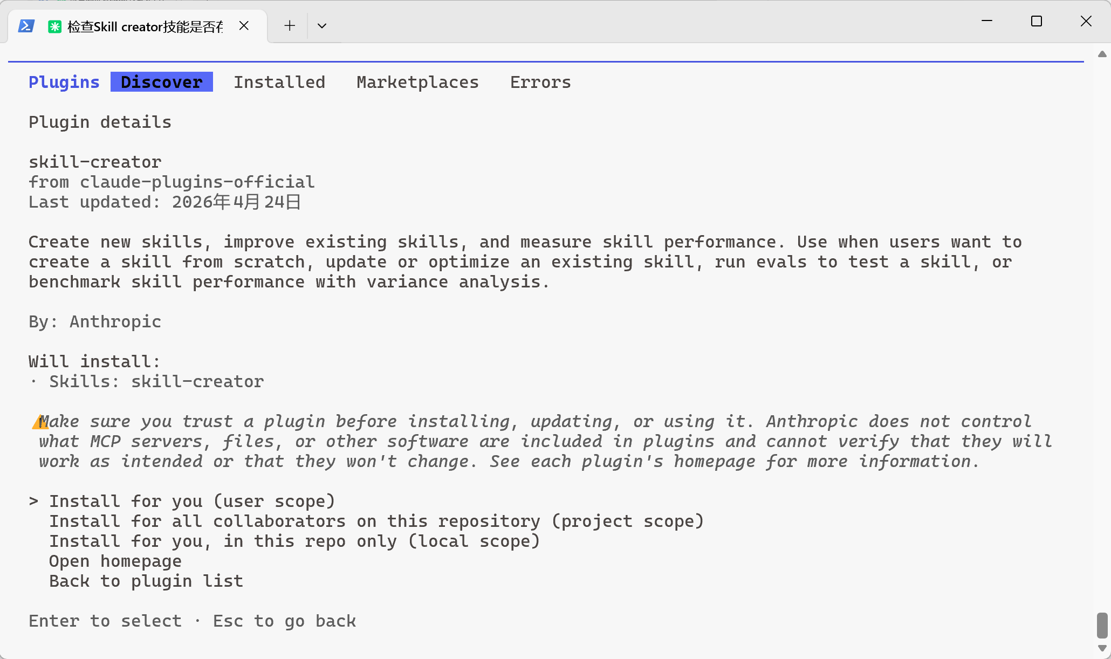Click the 'Enter to select' hint text
The height and width of the screenshot is (659, 1111).
tap(105, 621)
